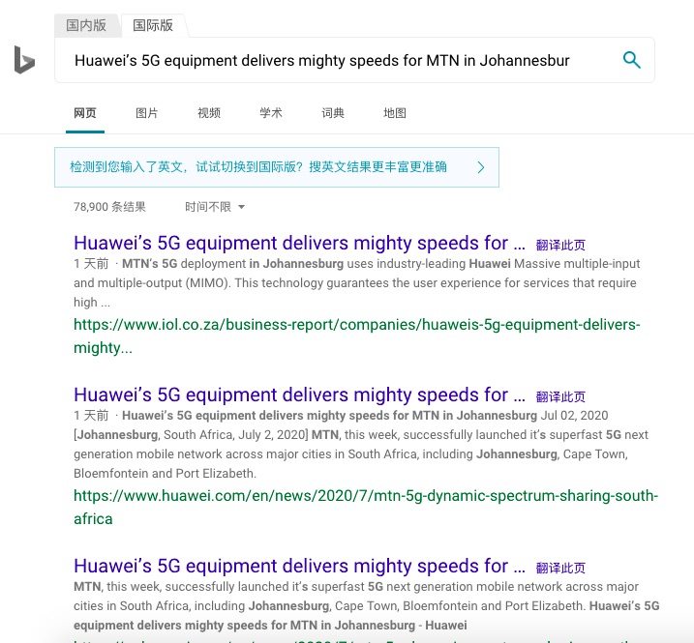Open the second result title from huawei.com
The width and height of the screenshot is (694, 643).
(300, 395)
